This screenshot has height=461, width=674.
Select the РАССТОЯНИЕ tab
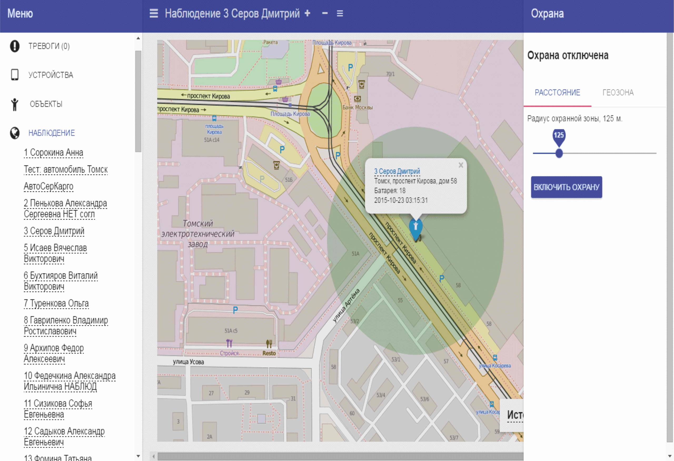557,93
